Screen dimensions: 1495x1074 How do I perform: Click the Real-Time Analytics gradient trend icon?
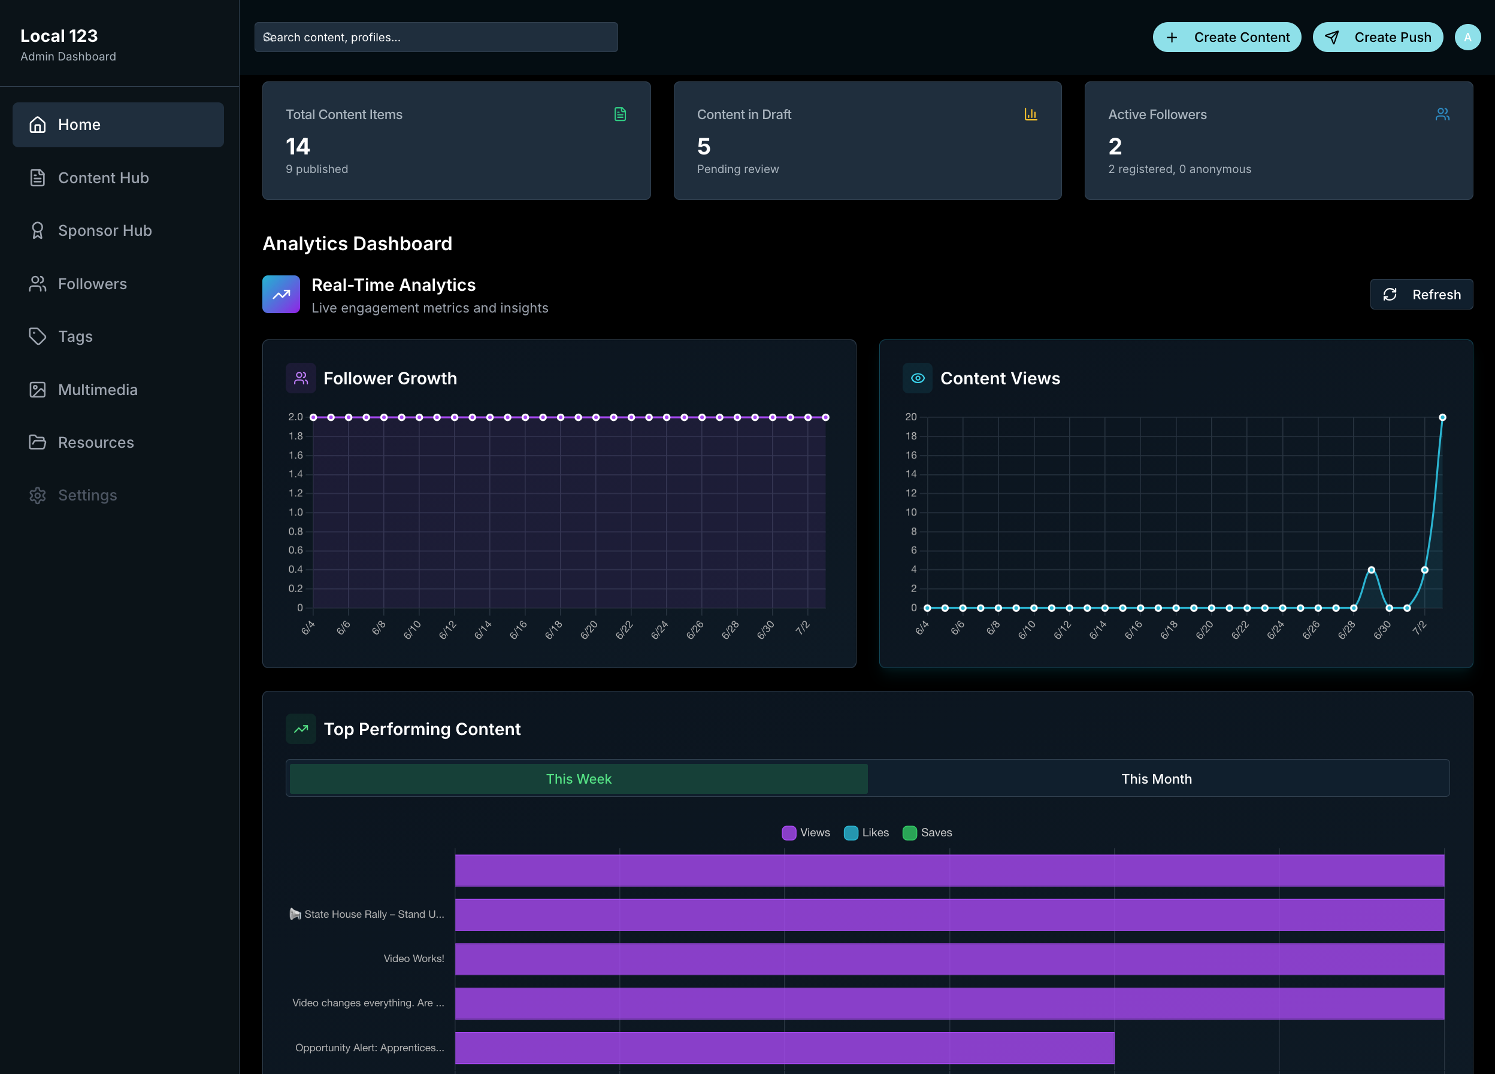(x=282, y=295)
